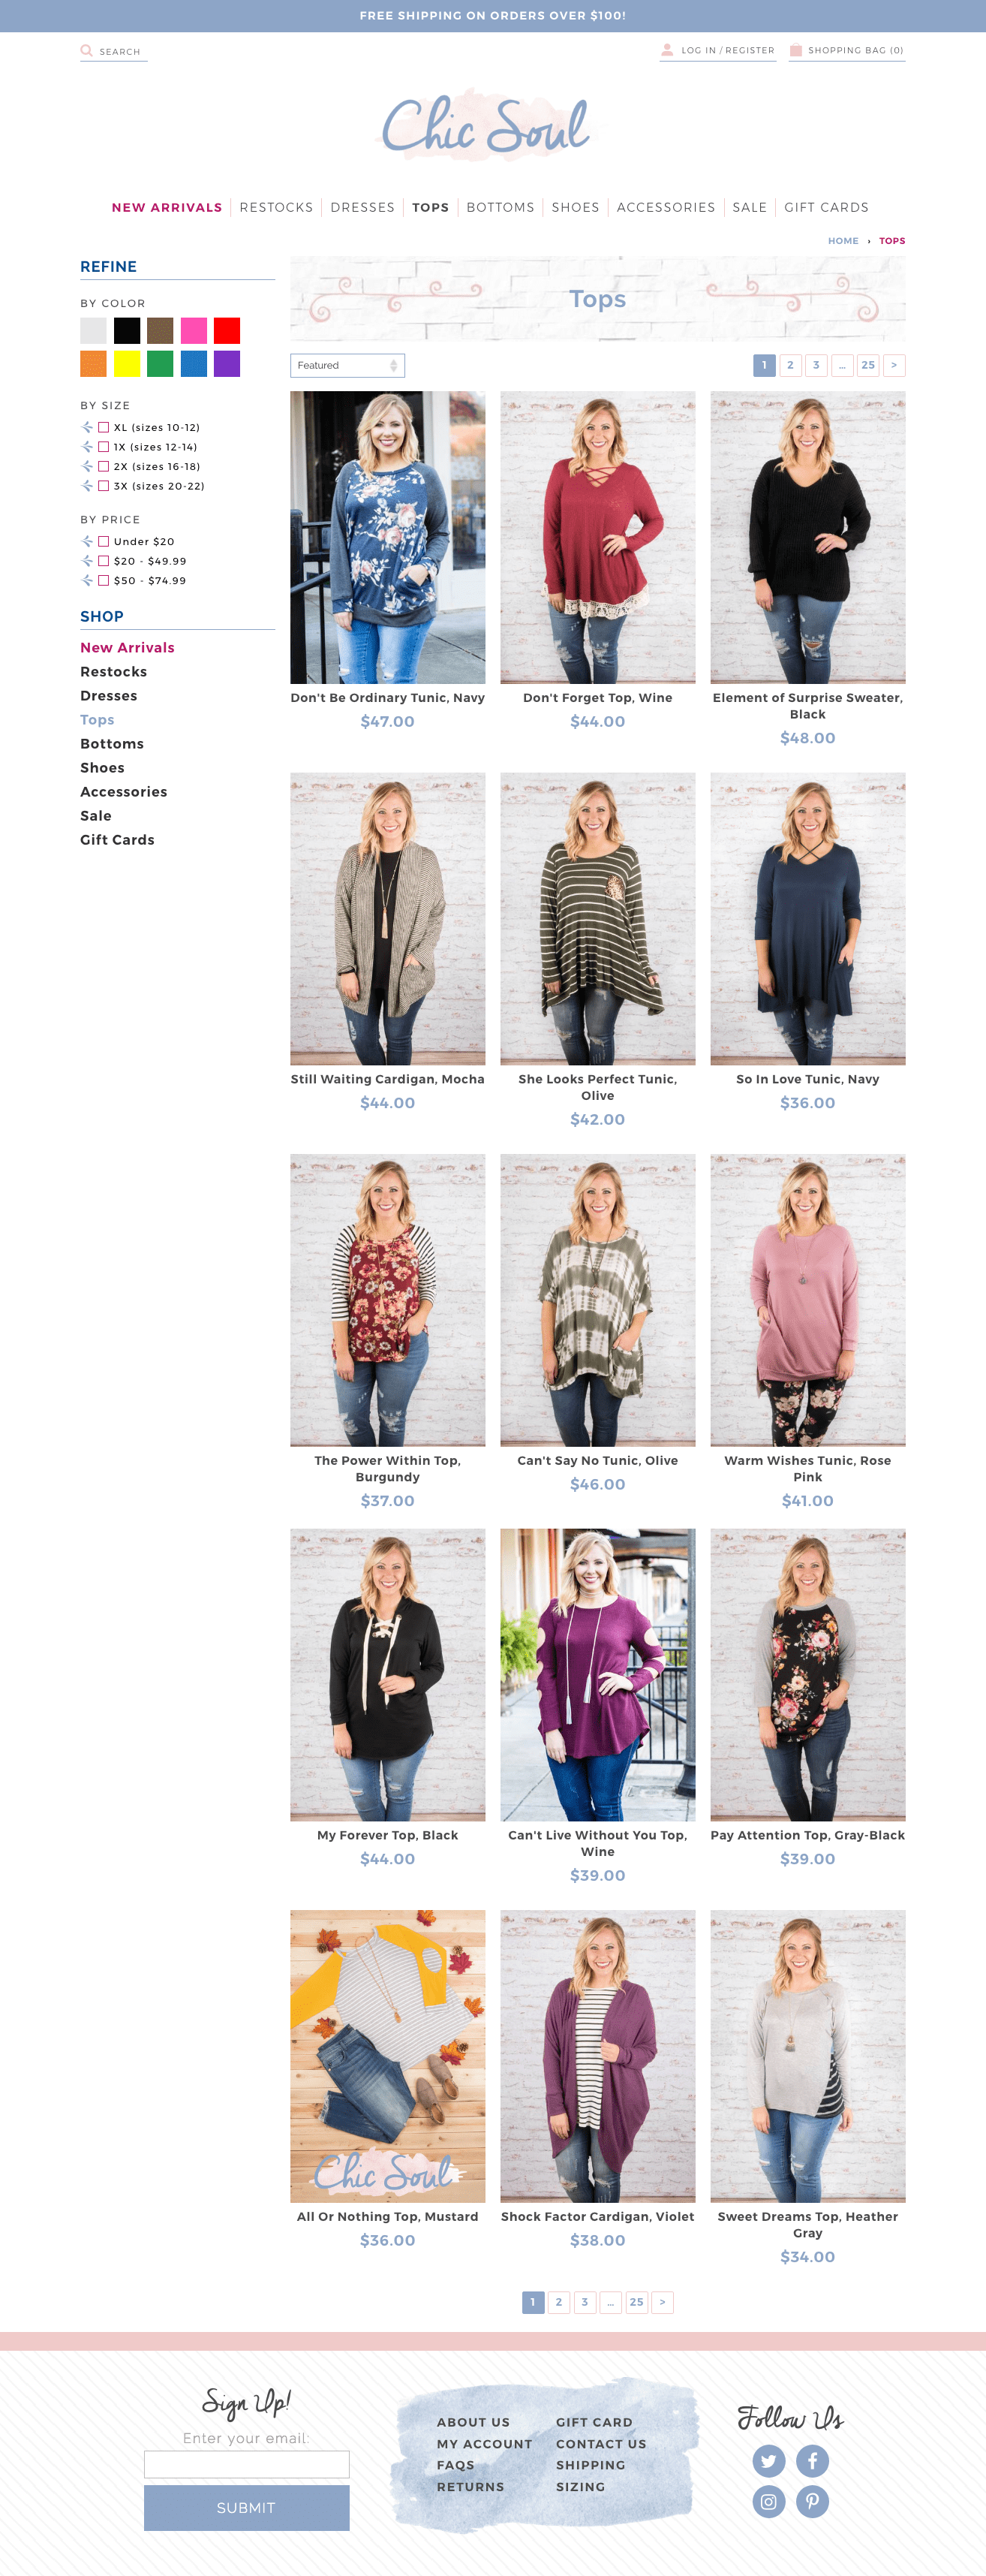Open the Facebook follow icon
Viewport: 986px width, 2576px height.
[x=812, y=2461]
